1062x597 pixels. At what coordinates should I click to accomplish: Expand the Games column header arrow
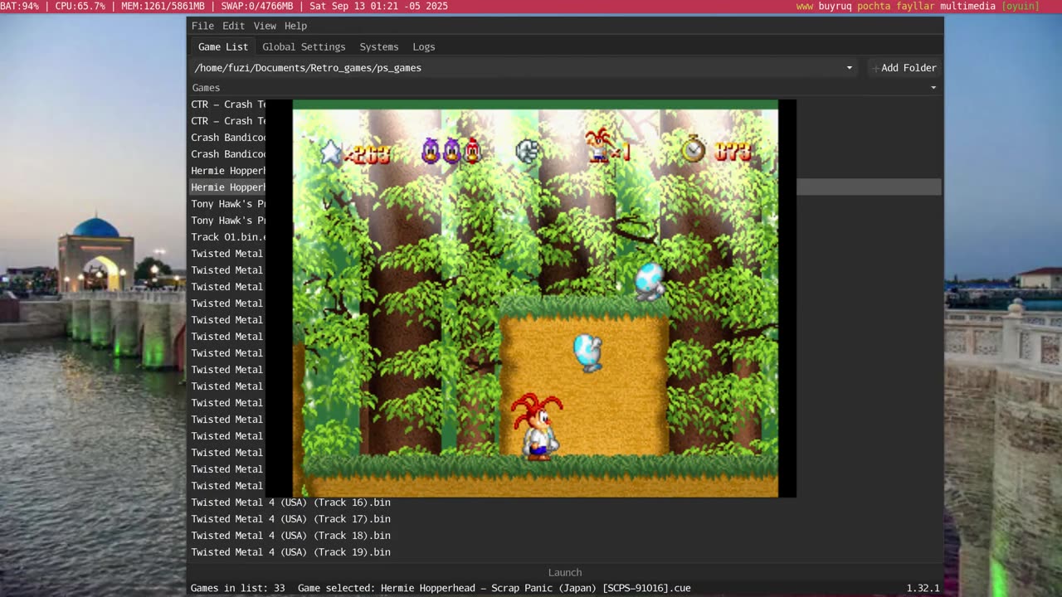click(933, 88)
